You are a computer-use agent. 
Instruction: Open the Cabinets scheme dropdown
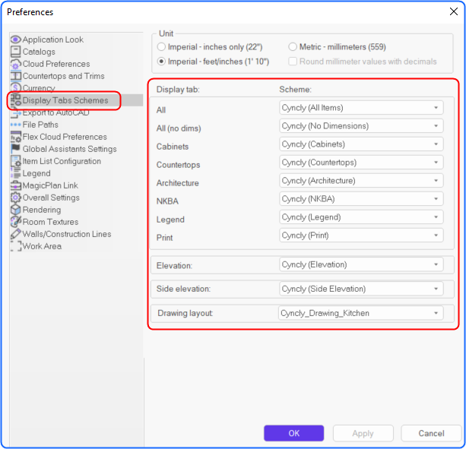click(x=361, y=144)
